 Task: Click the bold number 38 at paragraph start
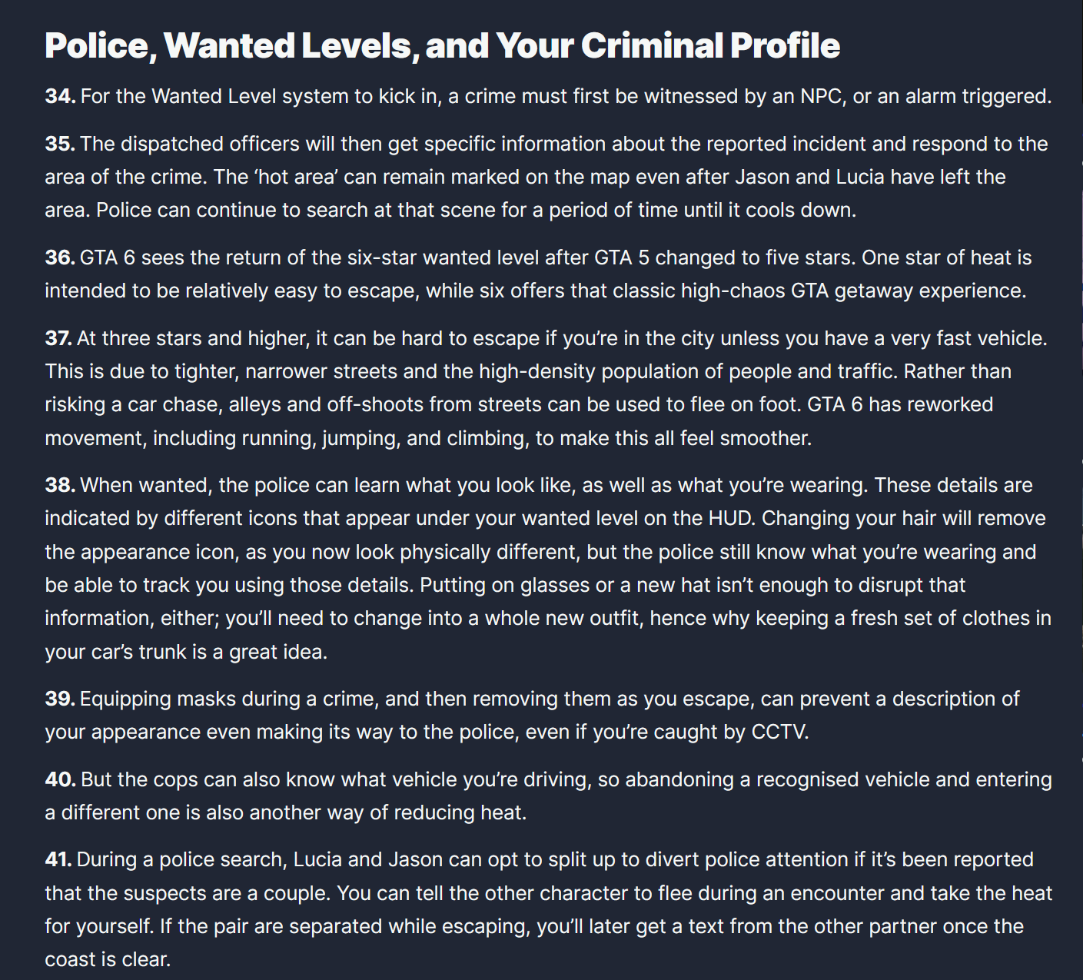pos(60,485)
